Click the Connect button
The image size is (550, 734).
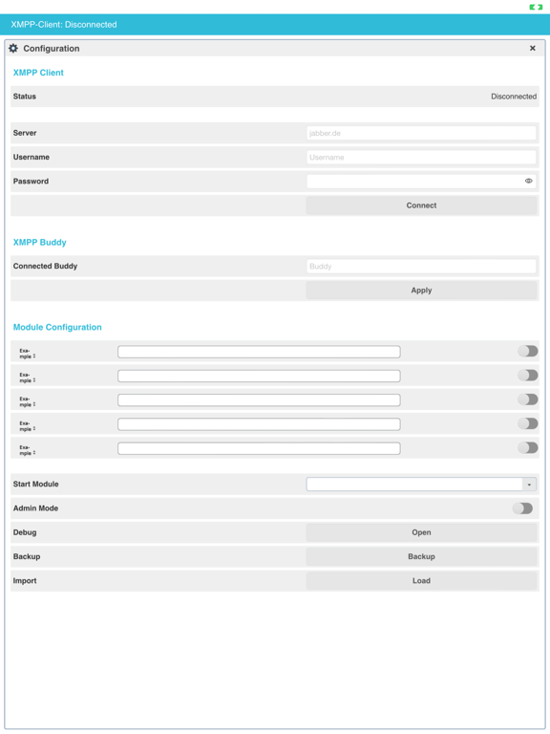tap(421, 205)
